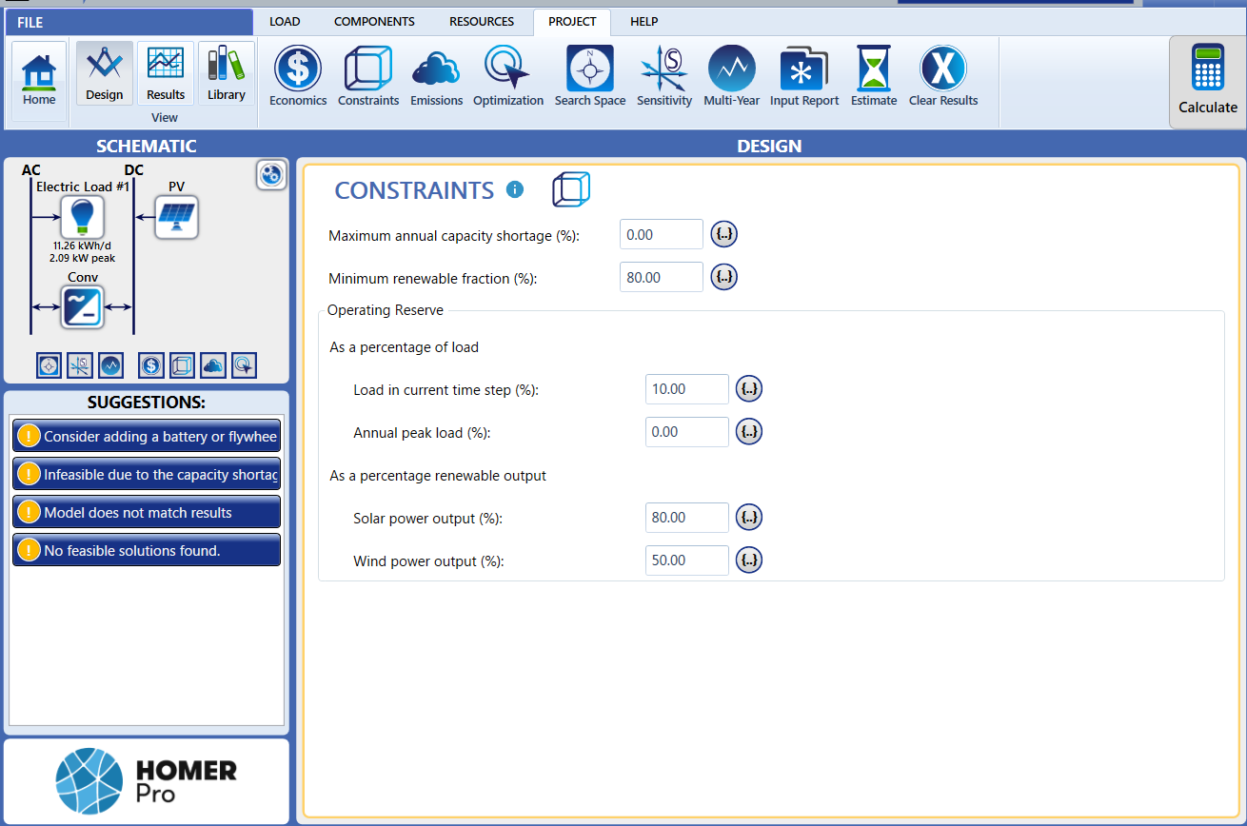
Task: Open the Economics settings icon
Action: pyautogui.click(x=297, y=76)
